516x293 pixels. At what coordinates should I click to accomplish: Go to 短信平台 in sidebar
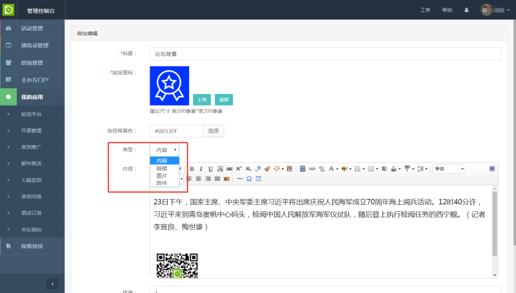(x=31, y=114)
